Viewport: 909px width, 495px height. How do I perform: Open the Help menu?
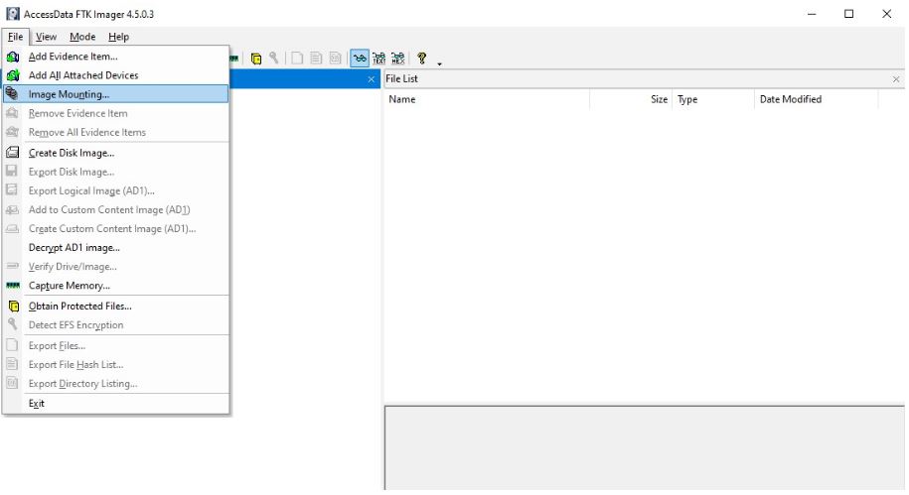119,37
